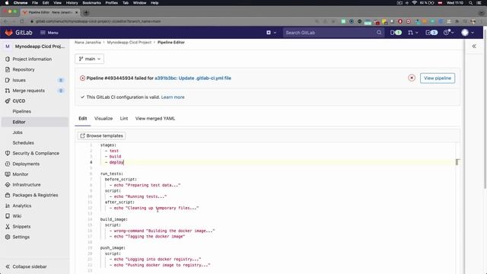
Task: Click the Packages & Registries icon
Action: [x=8, y=195]
